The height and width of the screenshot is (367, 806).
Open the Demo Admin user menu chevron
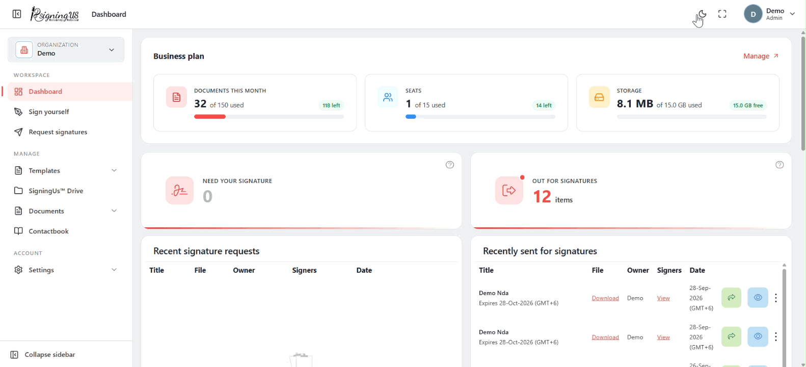792,14
